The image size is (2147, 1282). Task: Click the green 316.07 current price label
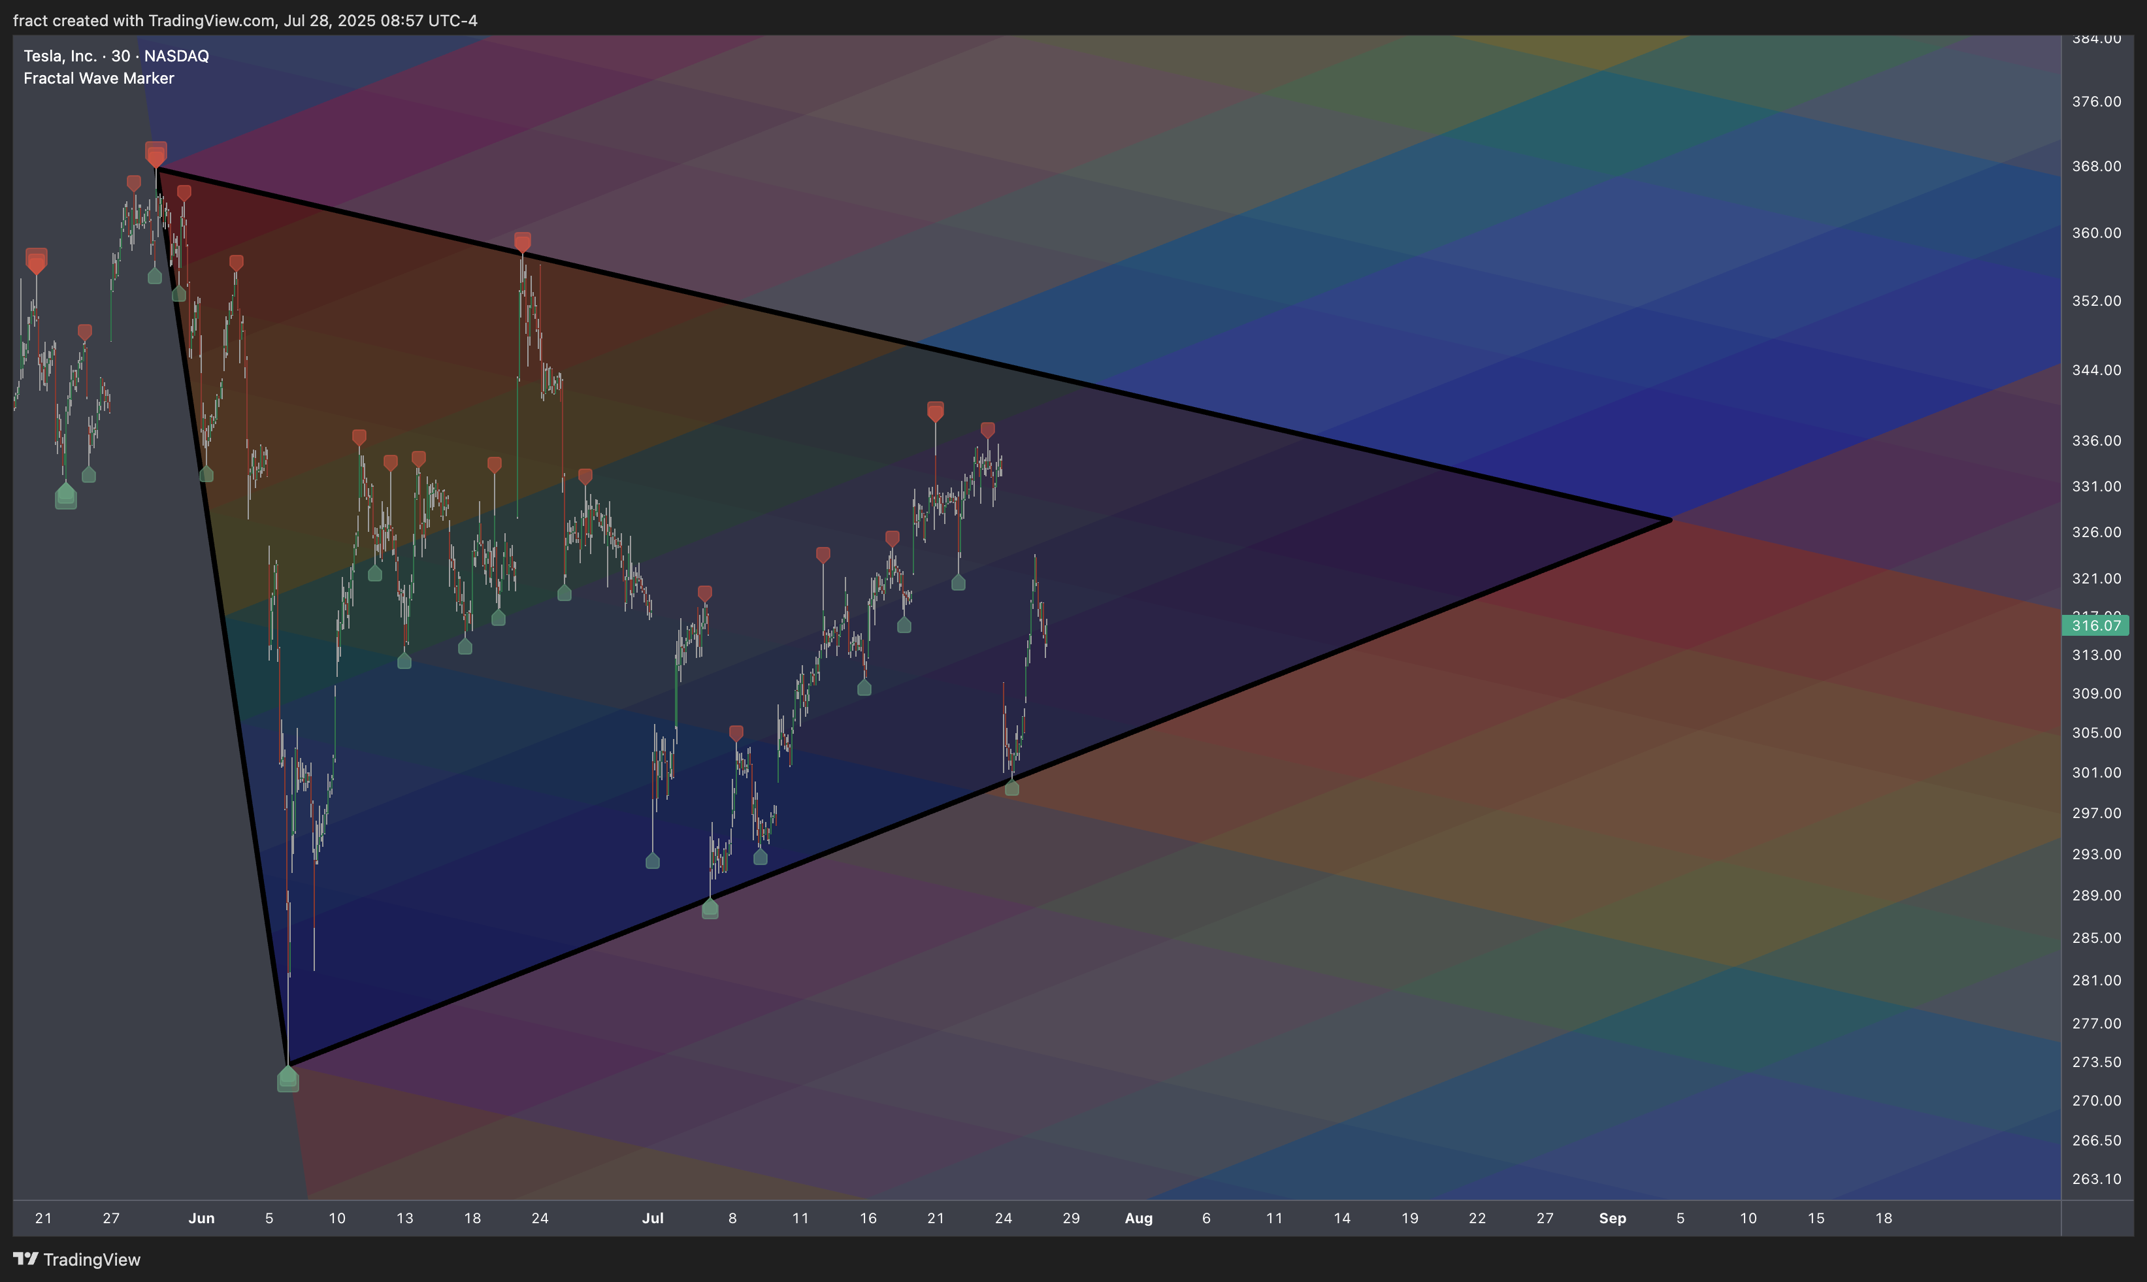point(2095,625)
